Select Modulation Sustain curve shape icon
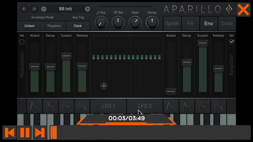Image resolution: width=253 pixels, height=142 pixels. pyautogui.click(x=66, y=106)
